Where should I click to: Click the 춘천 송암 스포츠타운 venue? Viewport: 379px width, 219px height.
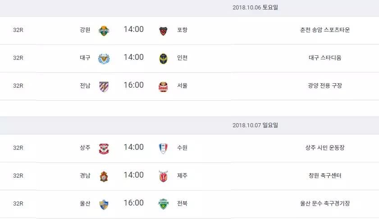tap(325, 30)
